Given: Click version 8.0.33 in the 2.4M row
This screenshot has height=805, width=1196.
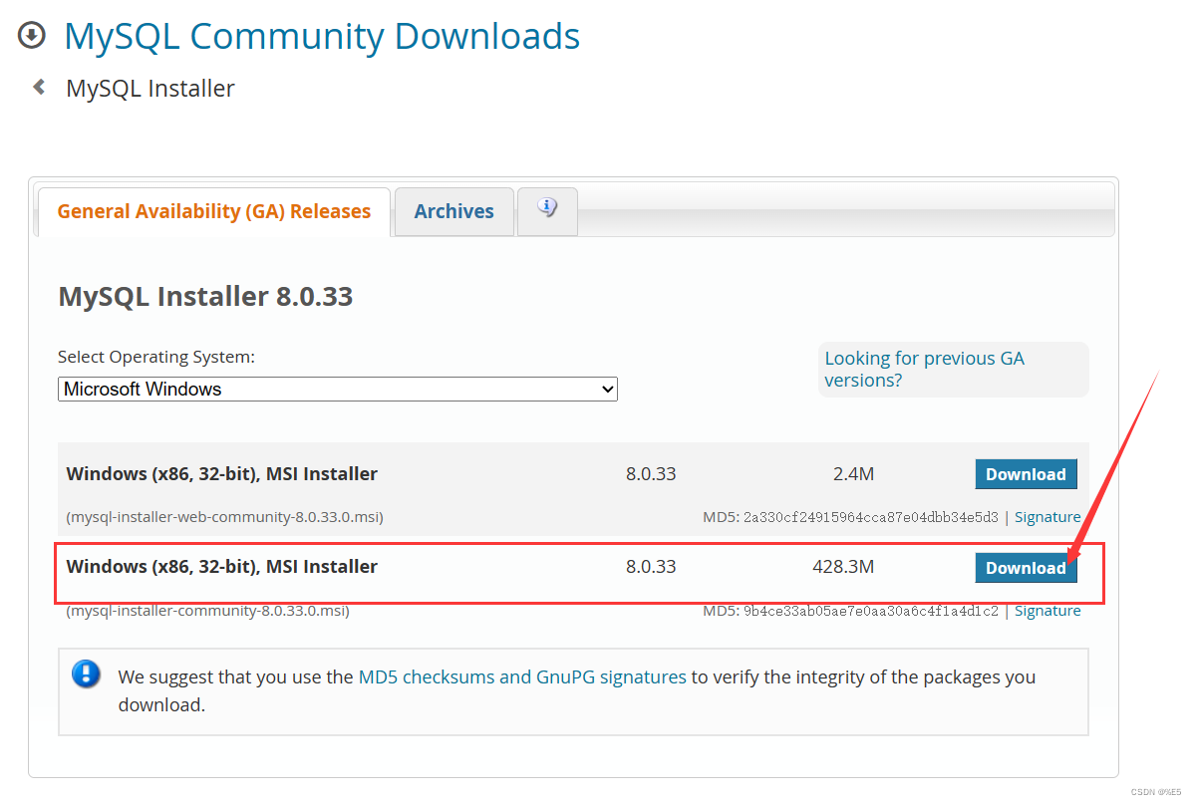Looking at the screenshot, I should click(x=651, y=474).
